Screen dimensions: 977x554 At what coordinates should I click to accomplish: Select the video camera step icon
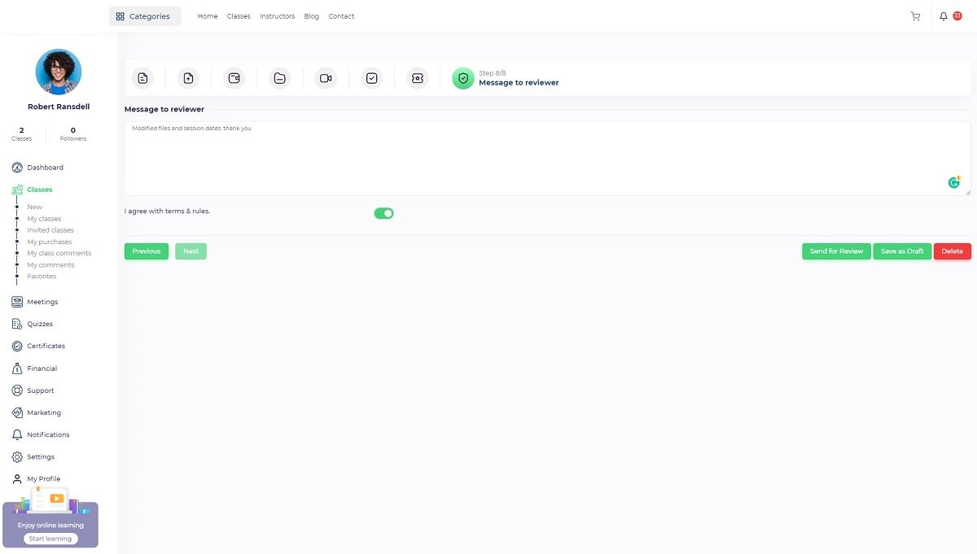click(x=326, y=78)
